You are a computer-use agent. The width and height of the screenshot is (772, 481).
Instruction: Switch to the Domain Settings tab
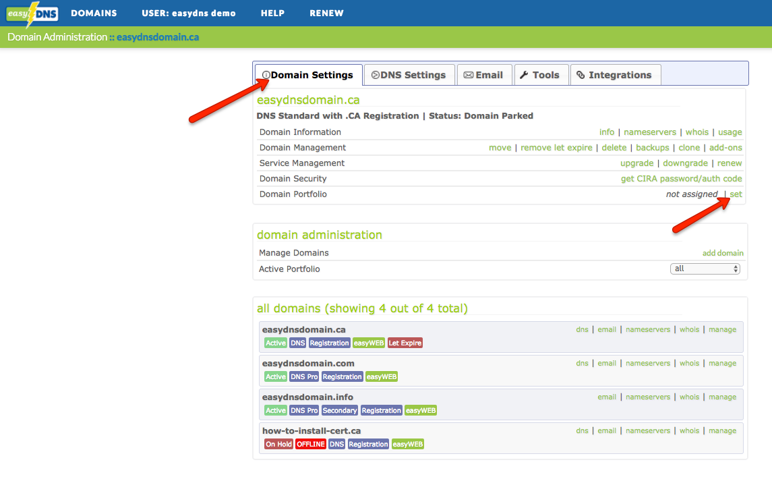(308, 75)
